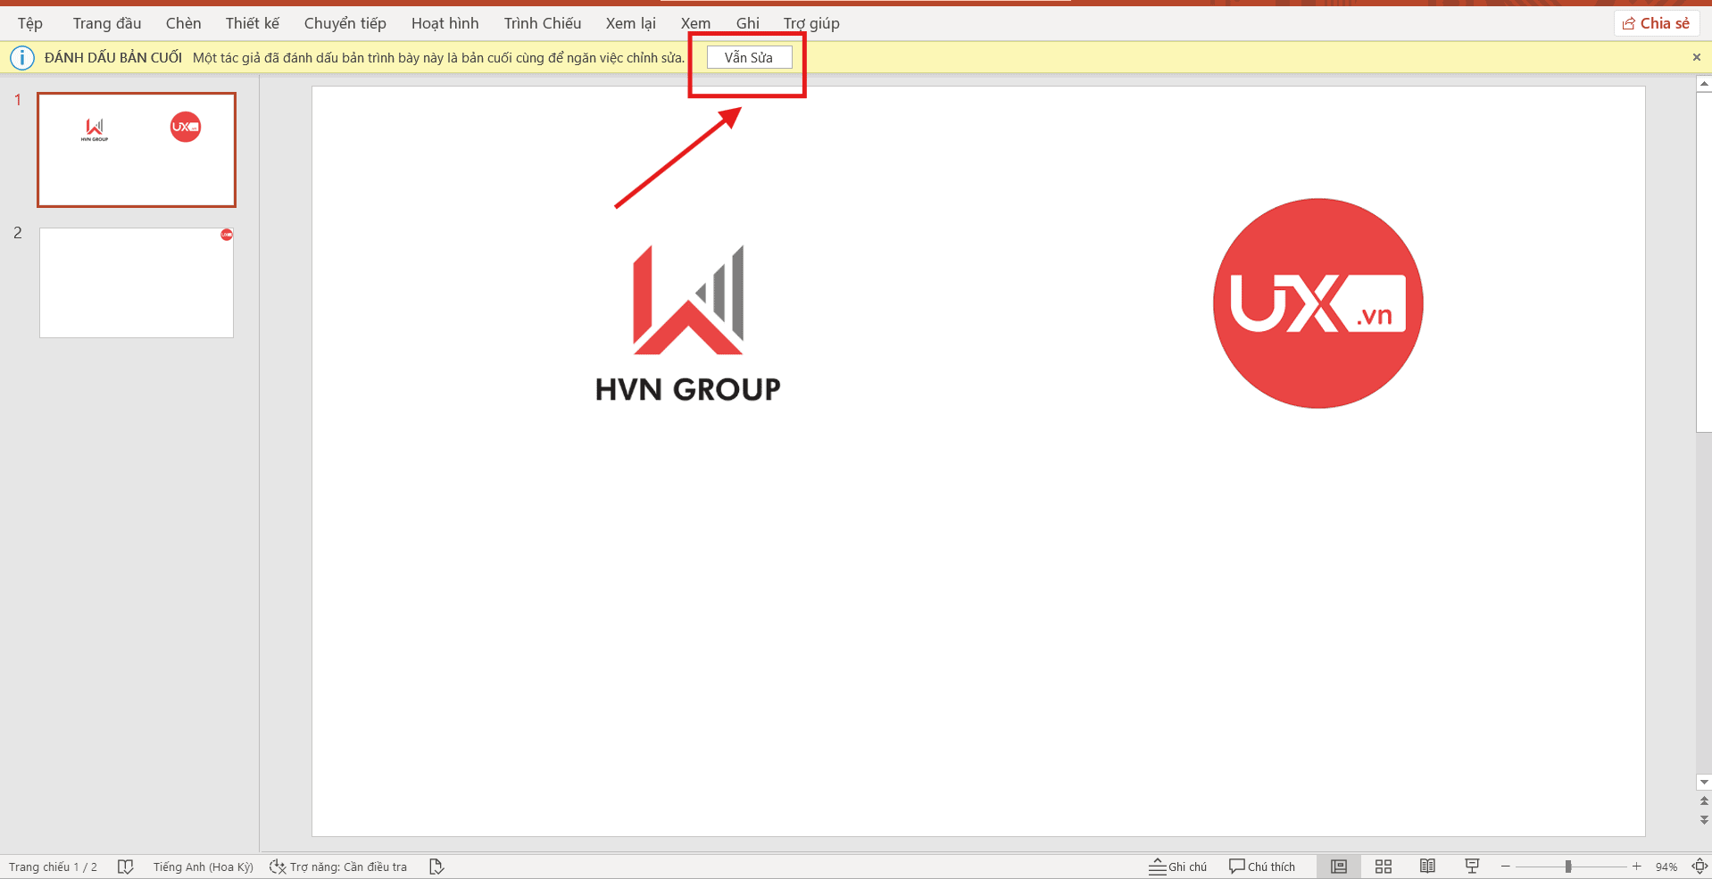1712x879 pixels.
Task: Toggle the Ghi chú notes pane
Action: pyautogui.click(x=1177, y=867)
